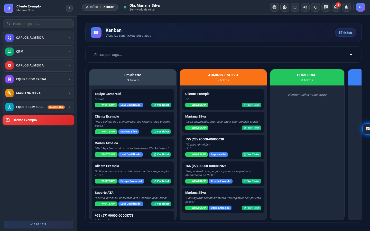Click the logout icon in Cliente Exemplo button
This screenshot has height=231, width=370.
8,120
